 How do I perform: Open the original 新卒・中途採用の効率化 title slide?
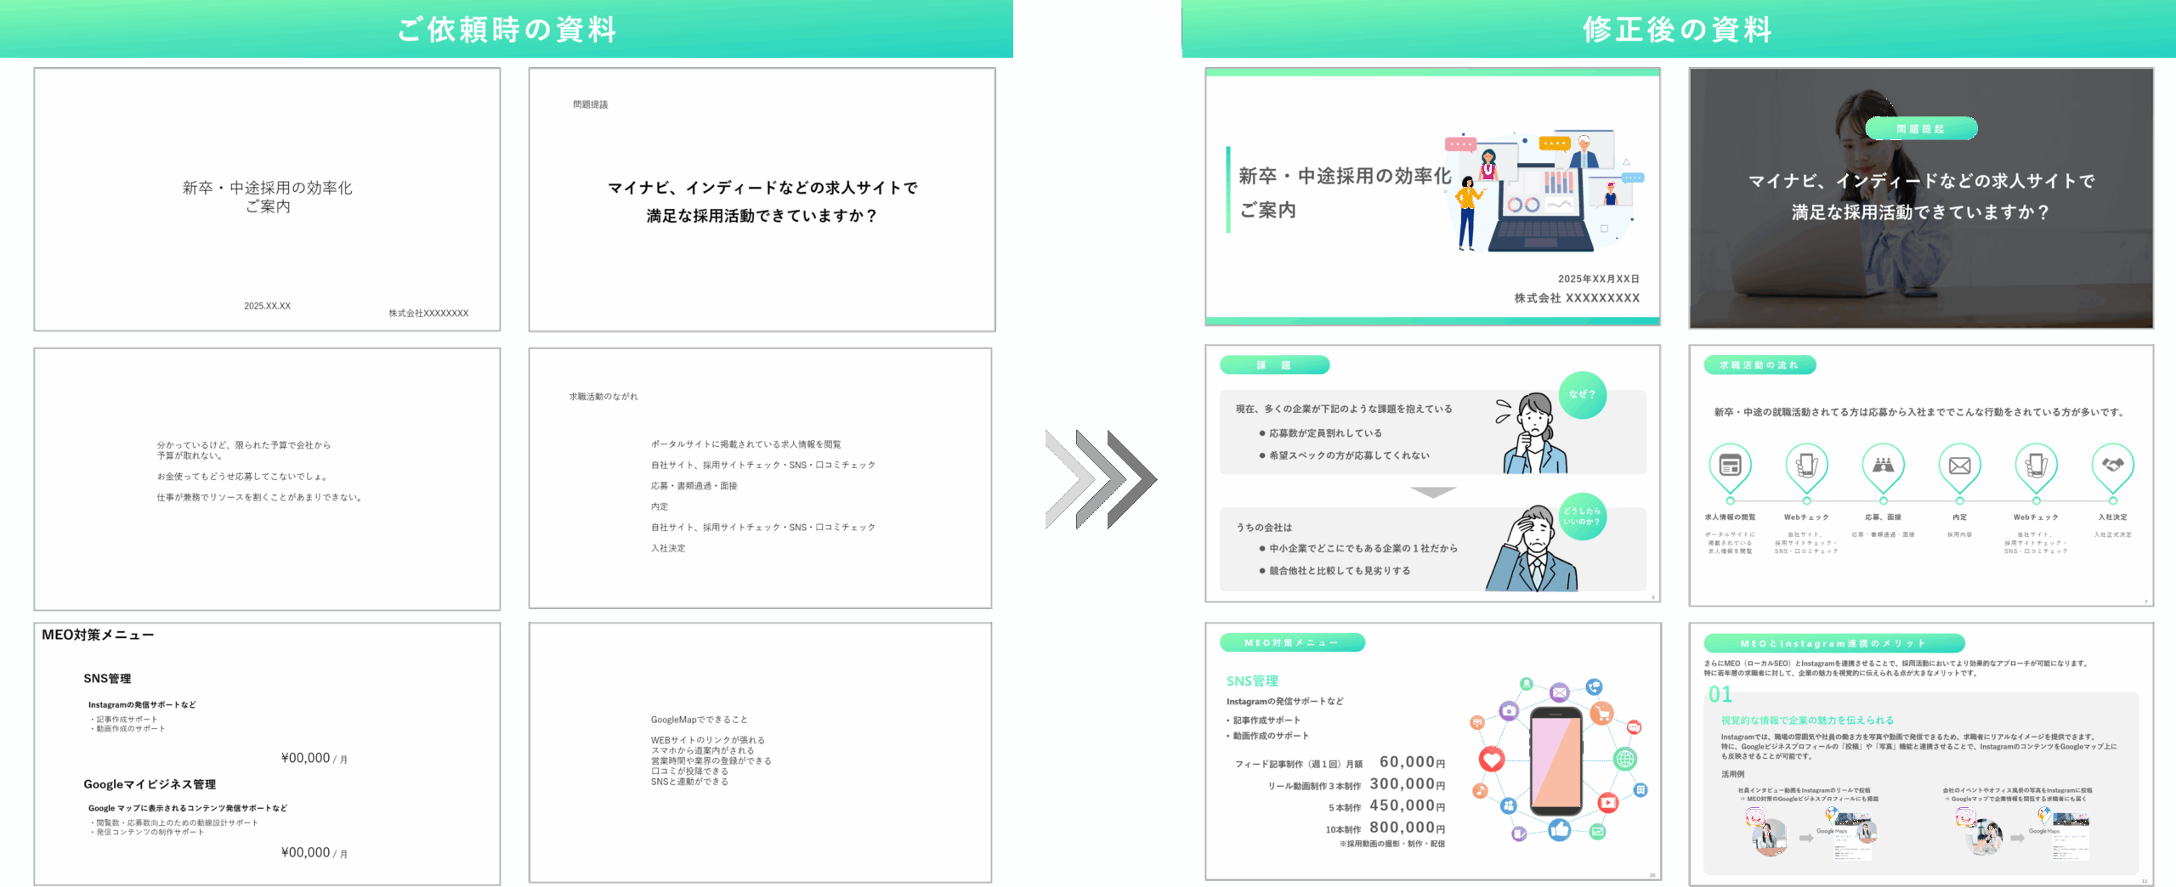click(267, 200)
